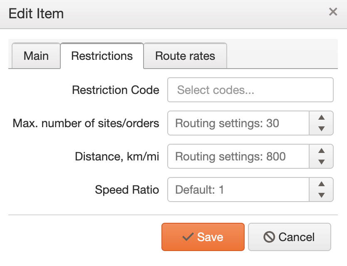Switch to the Main tab
This screenshot has width=347, height=266.
coord(36,56)
